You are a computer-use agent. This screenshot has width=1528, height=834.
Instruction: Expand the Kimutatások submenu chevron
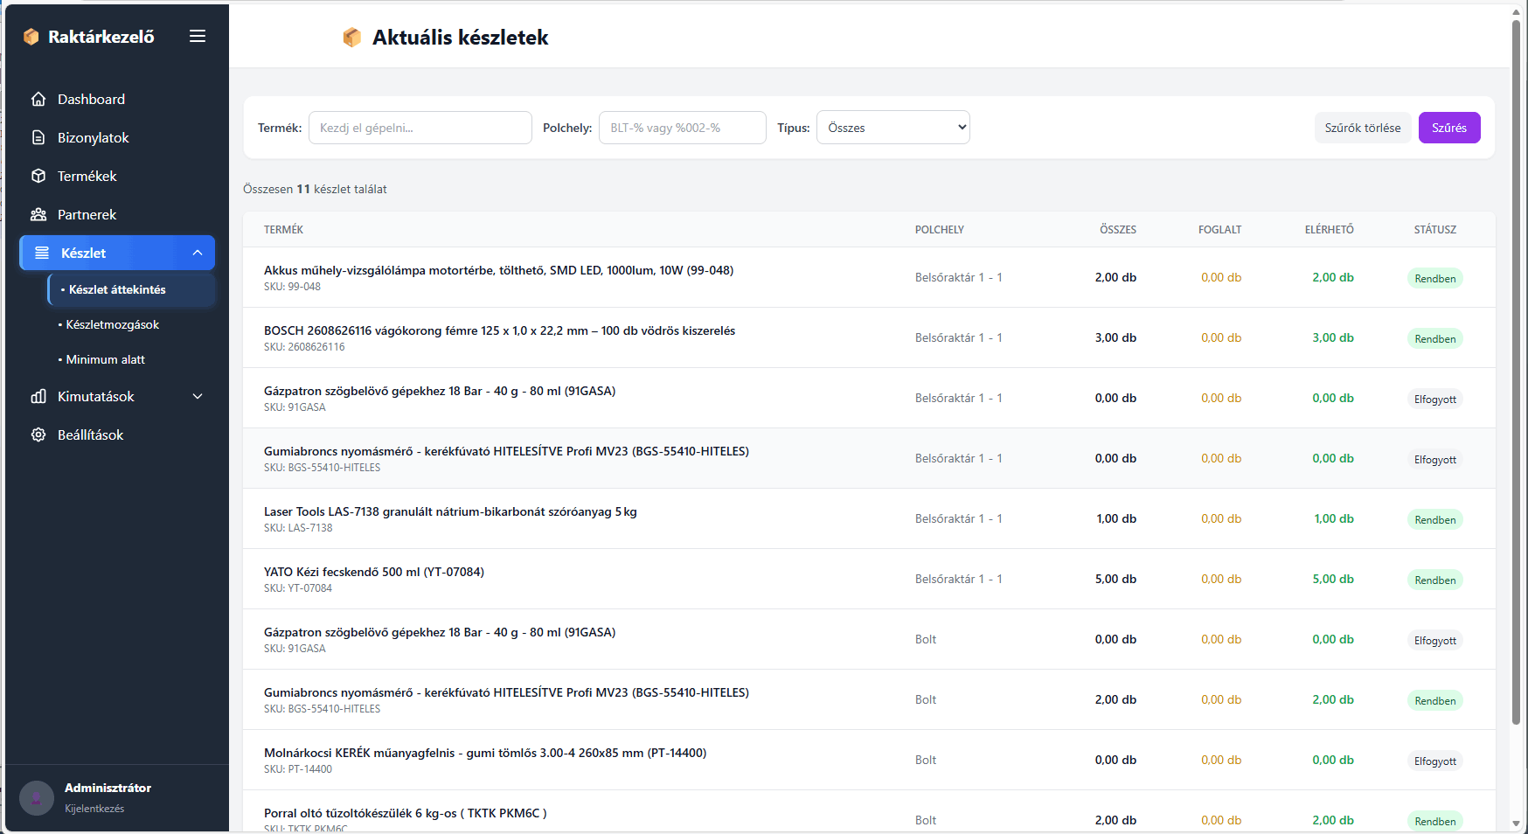(x=198, y=396)
